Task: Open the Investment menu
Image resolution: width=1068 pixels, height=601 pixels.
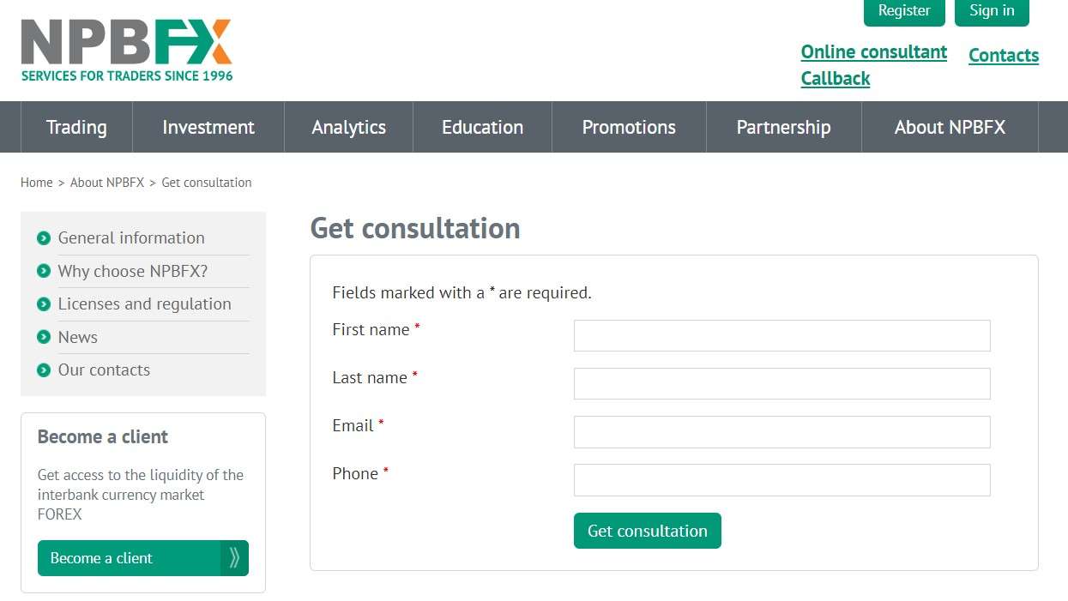Action: 208,127
